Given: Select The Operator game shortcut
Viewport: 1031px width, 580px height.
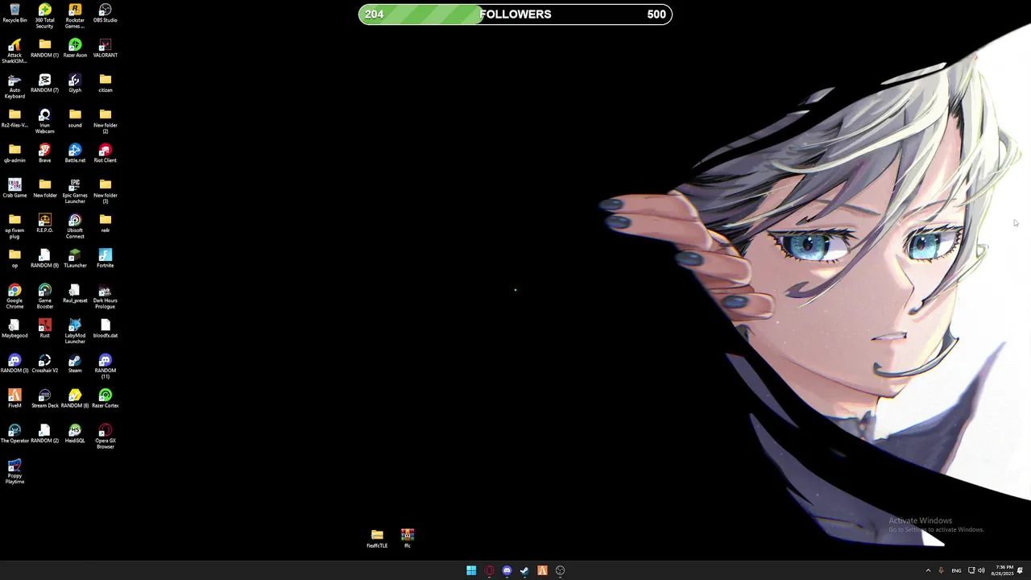Looking at the screenshot, I should [14, 434].
